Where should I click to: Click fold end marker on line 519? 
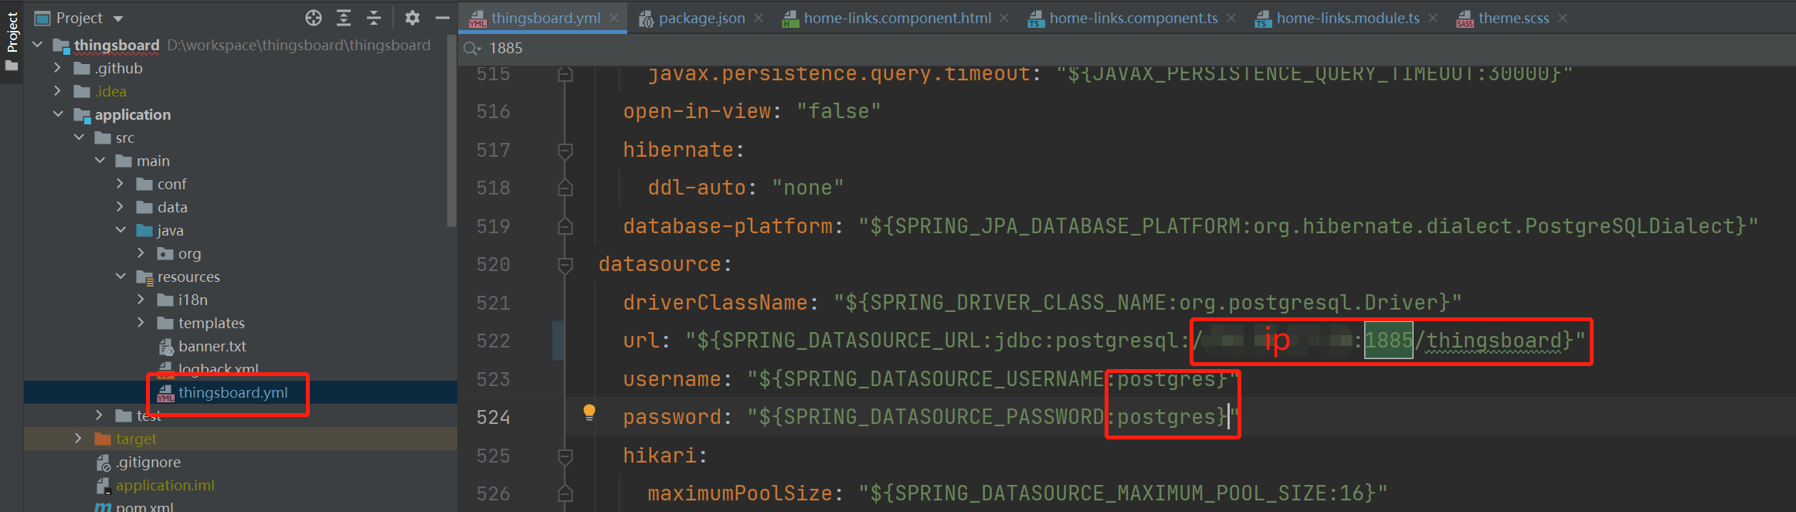pyautogui.click(x=565, y=226)
